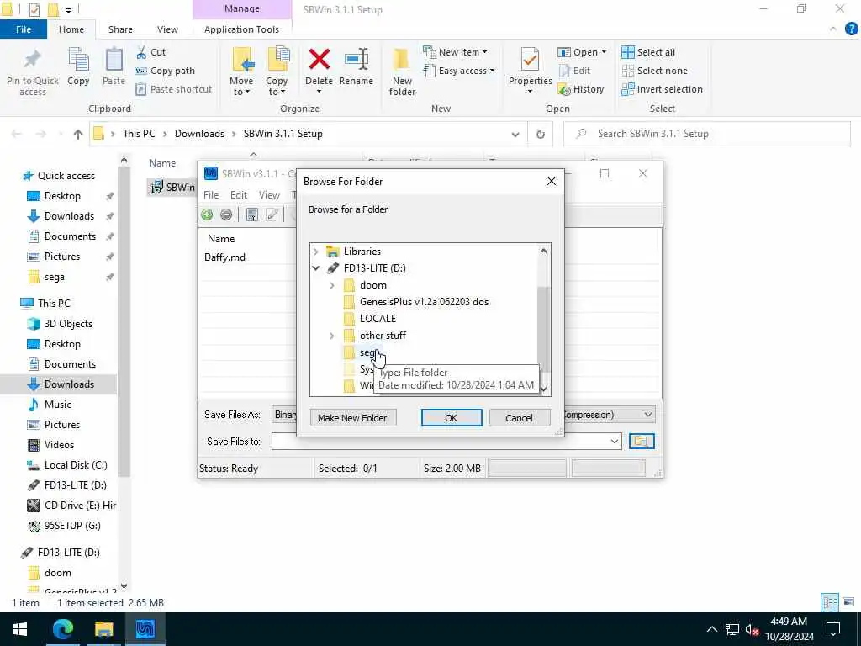Click the pencil edit icon in SBWin toolbar
Image resolution: width=861 pixels, height=646 pixels.
click(x=272, y=214)
